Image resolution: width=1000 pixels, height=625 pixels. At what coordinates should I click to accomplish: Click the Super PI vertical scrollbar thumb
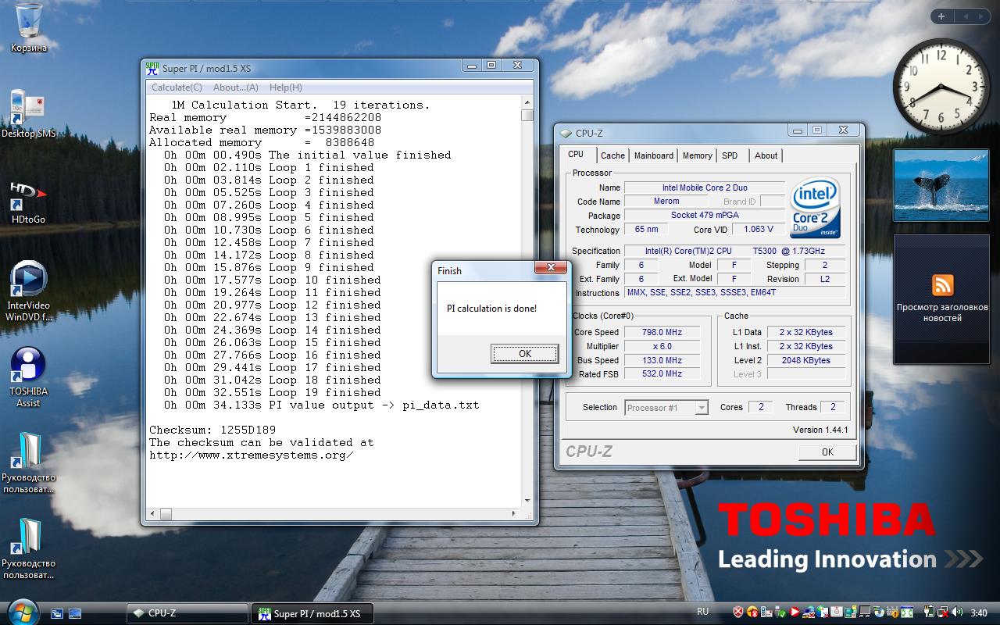[527, 116]
